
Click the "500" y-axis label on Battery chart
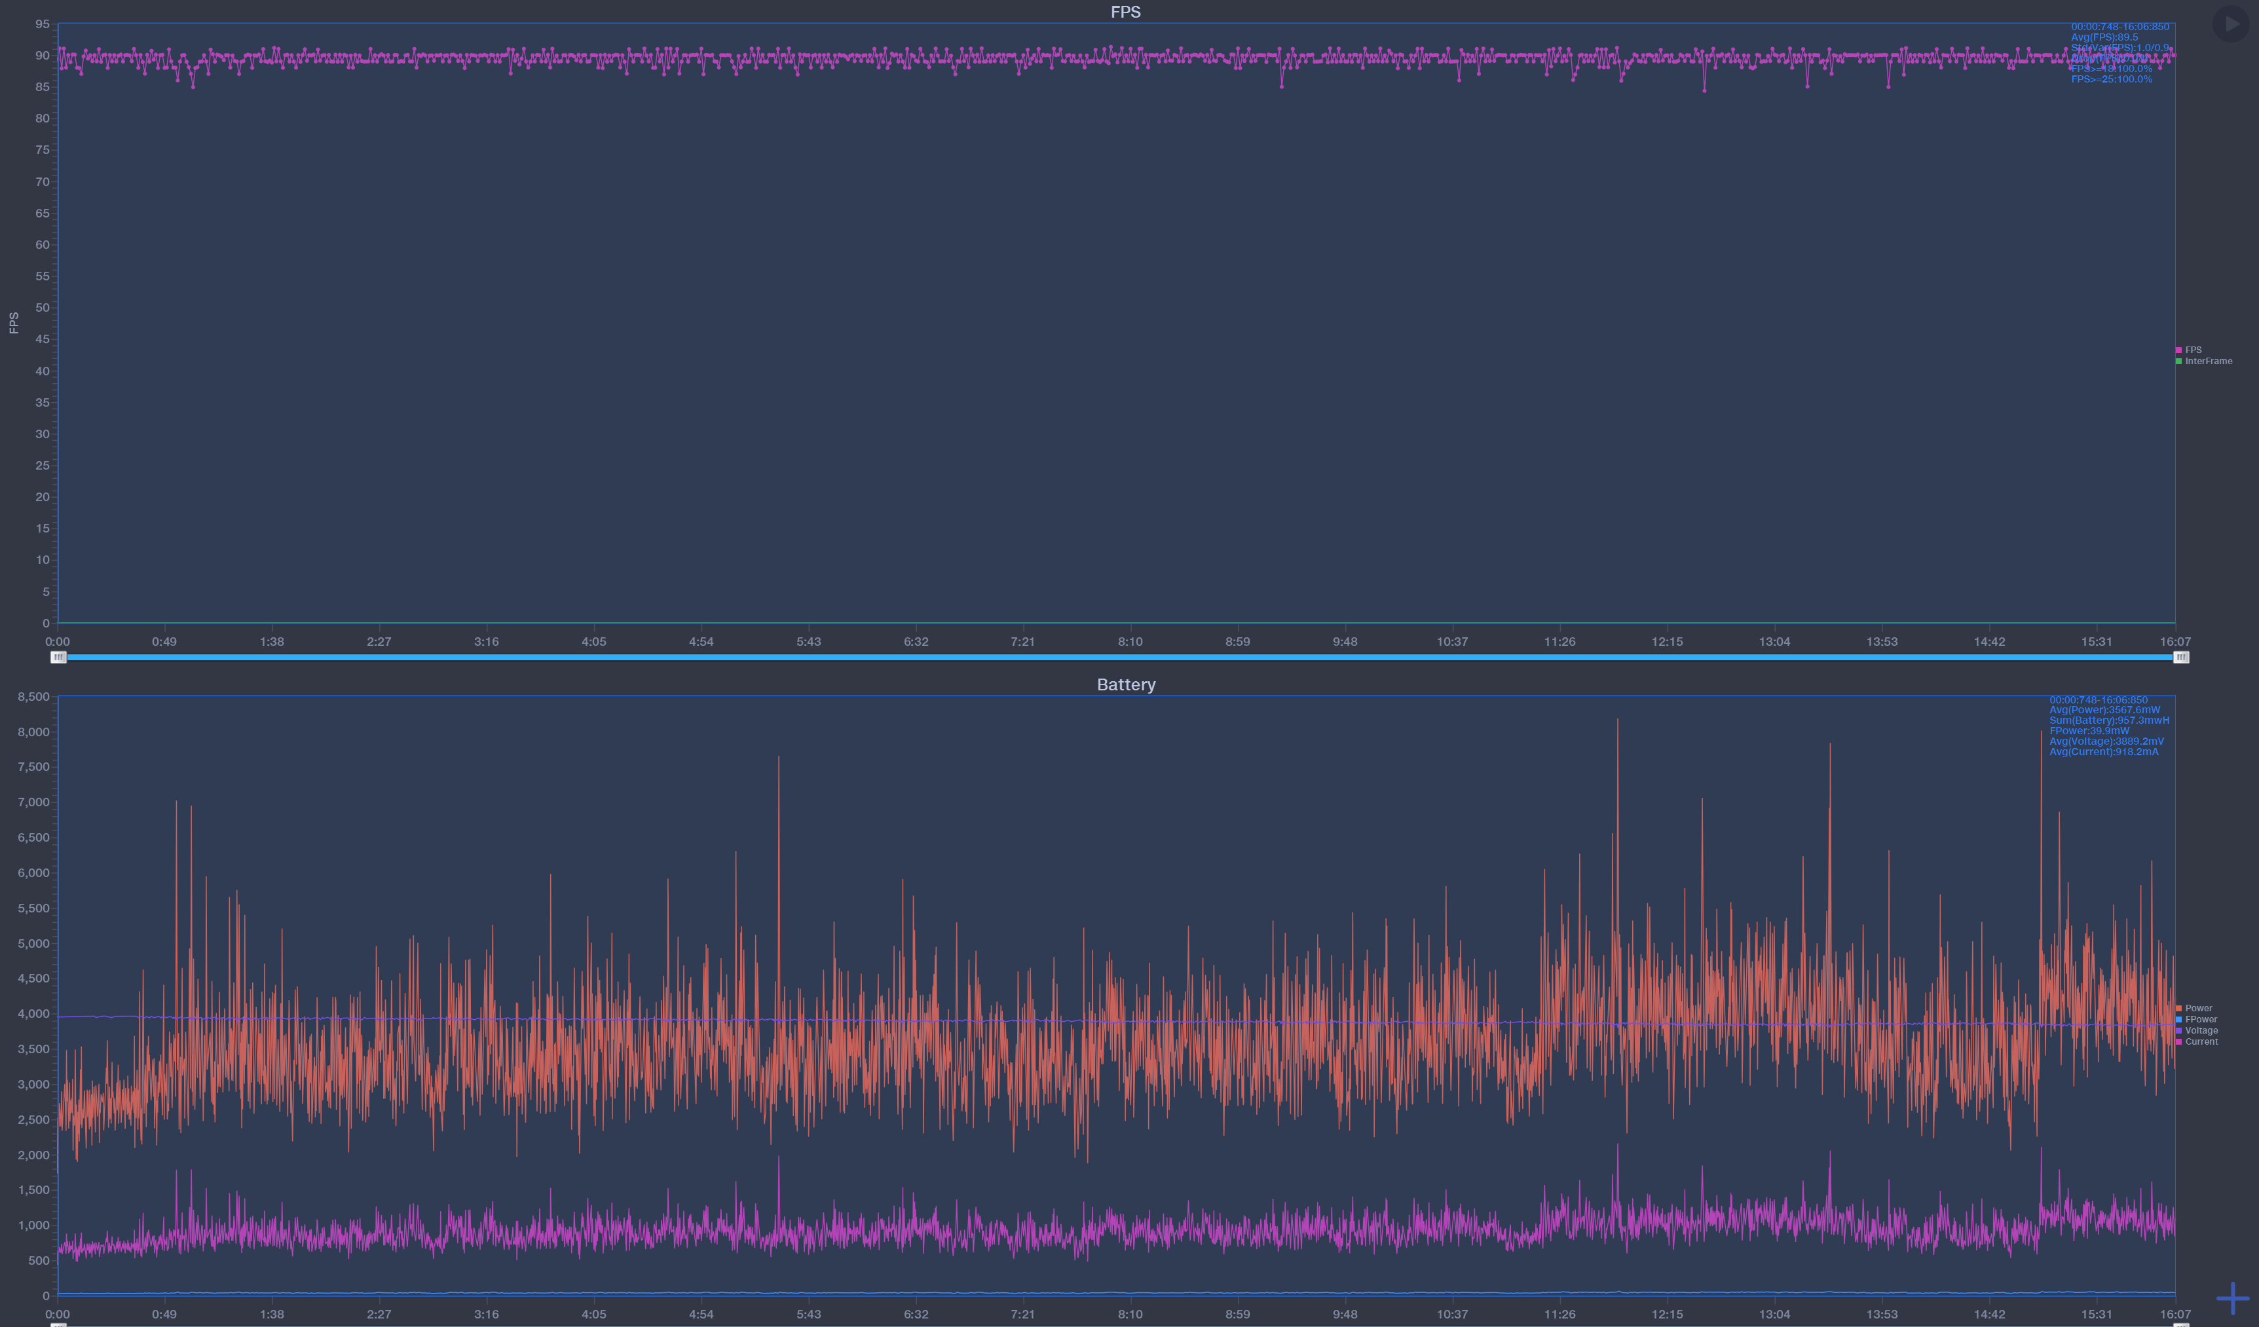[39, 1261]
